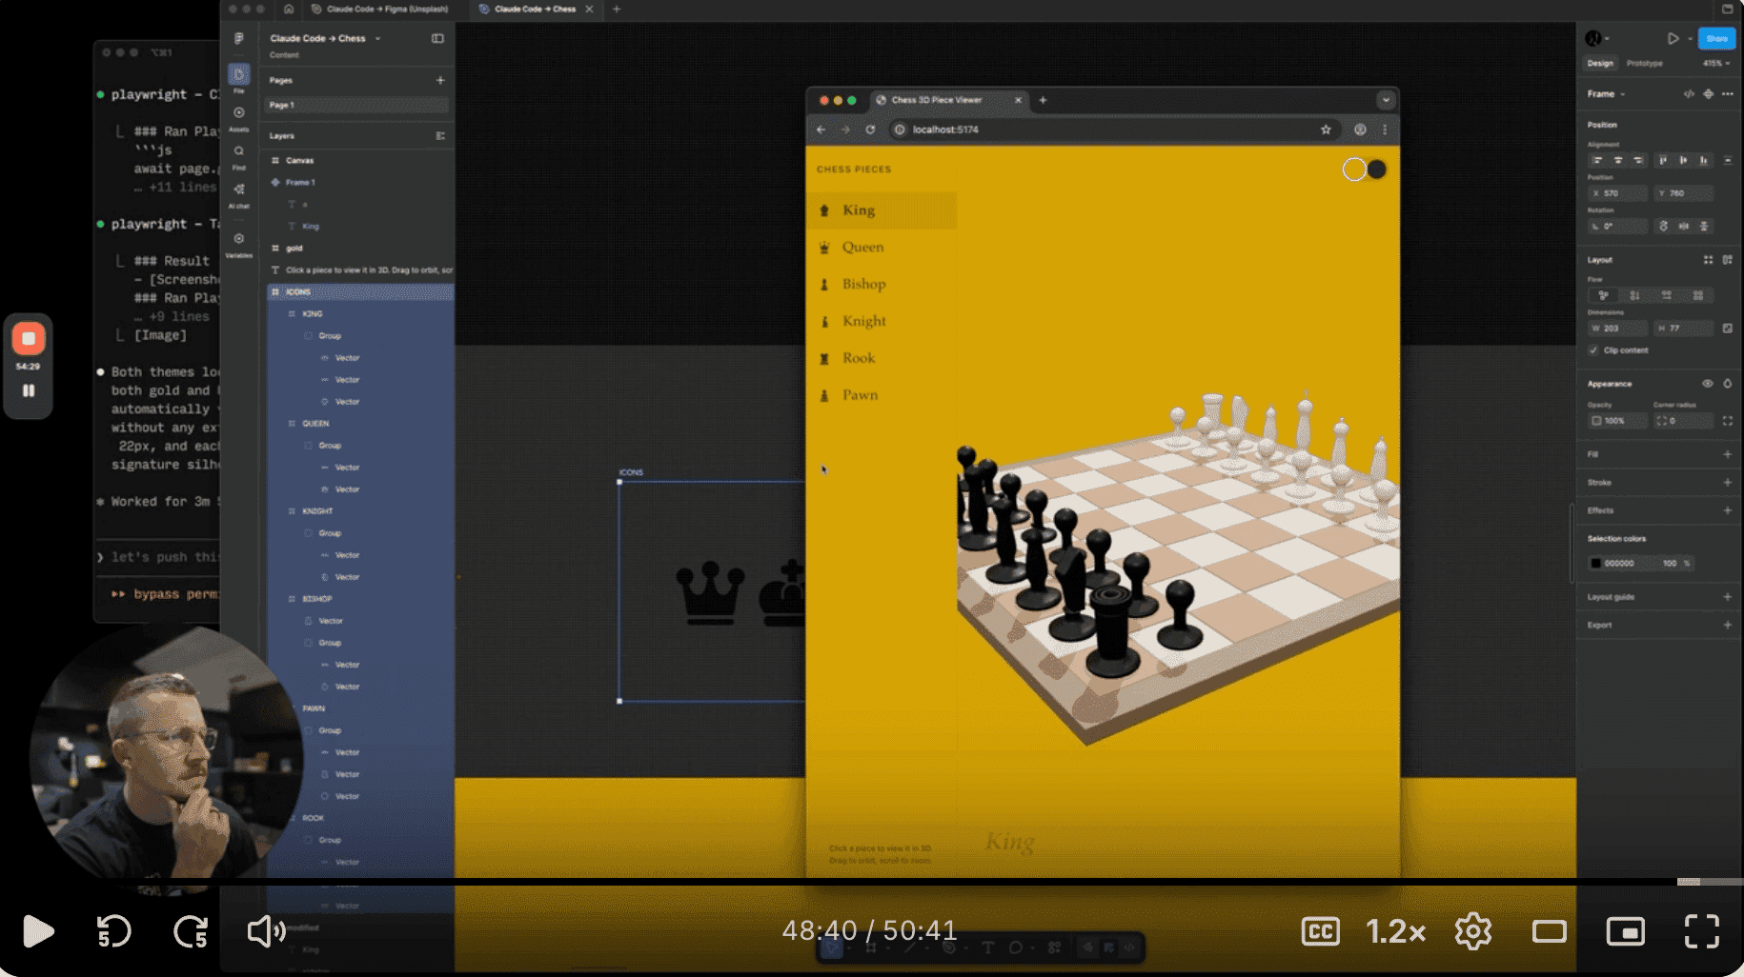Screen dimensions: 1744x977
Task: Start presentation with the play icon
Action: 1673,38
